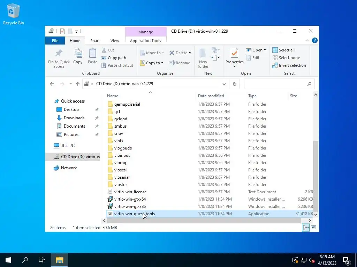Click the Rename ribbon button
Image resolution: width=357 pixels, height=267 pixels.
(x=180, y=63)
